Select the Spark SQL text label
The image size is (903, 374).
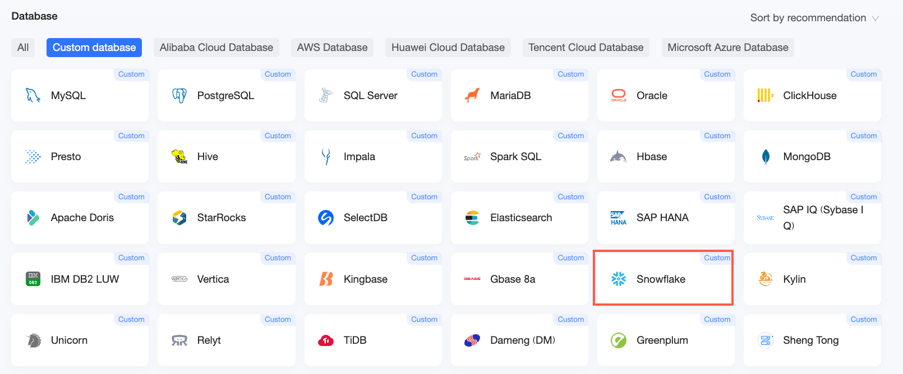tap(516, 157)
